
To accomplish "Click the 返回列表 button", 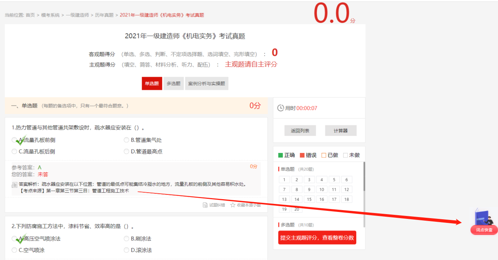I will pyautogui.click(x=300, y=131).
